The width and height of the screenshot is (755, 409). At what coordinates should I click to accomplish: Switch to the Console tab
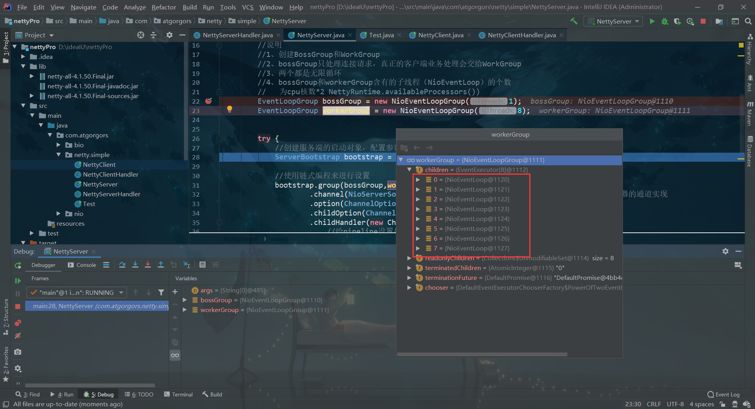82,265
